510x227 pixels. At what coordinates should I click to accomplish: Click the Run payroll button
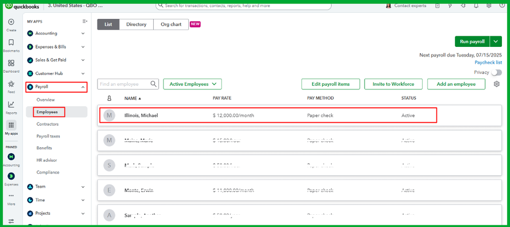point(472,41)
